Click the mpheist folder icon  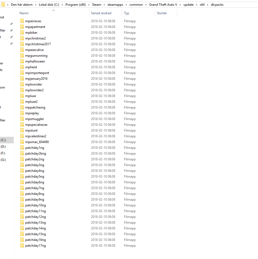click(x=22, y=67)
